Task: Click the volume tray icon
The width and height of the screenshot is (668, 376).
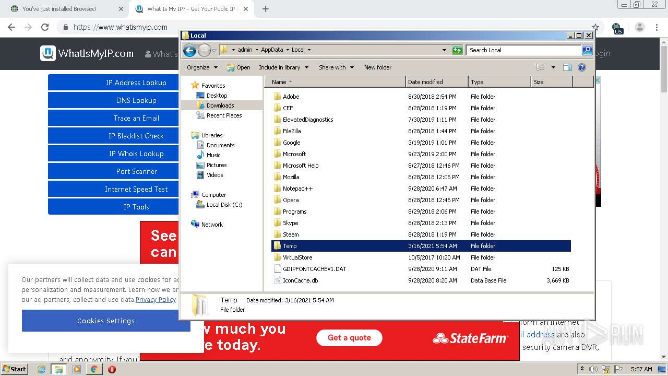Action: tap(593, 369)
